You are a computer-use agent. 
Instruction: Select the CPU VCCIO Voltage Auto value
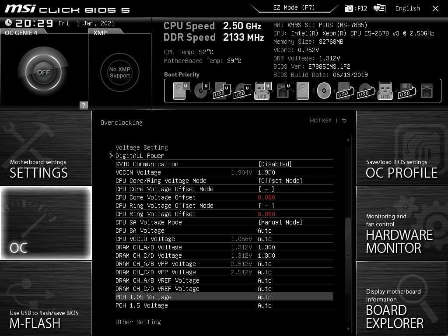(x=265, y=238)
